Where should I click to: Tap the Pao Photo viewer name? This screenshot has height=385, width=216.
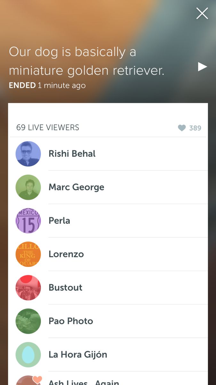point(71,321)
